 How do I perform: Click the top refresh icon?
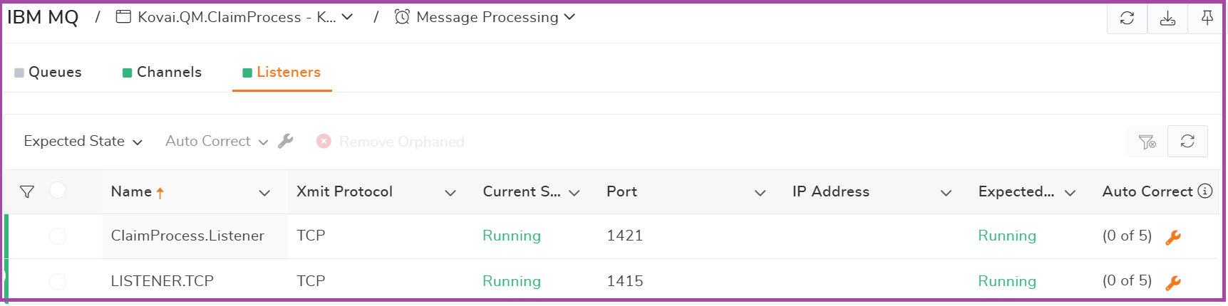pyautogui.click(x=1127, y=18)
